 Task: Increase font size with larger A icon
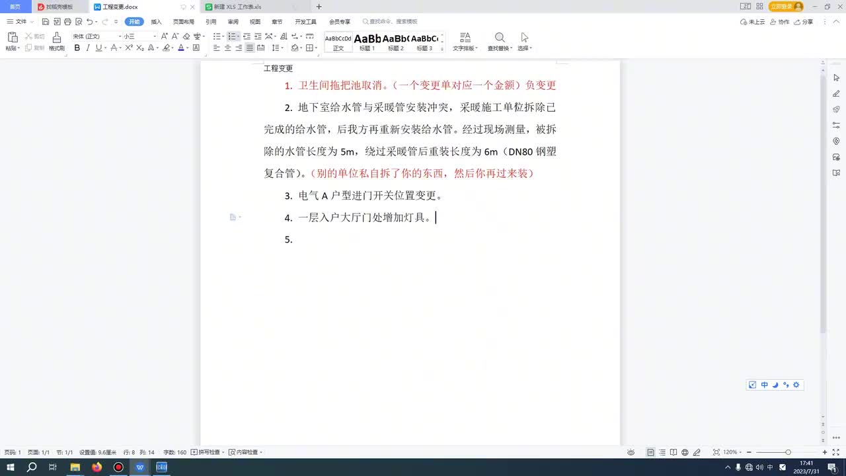(165, 36)
